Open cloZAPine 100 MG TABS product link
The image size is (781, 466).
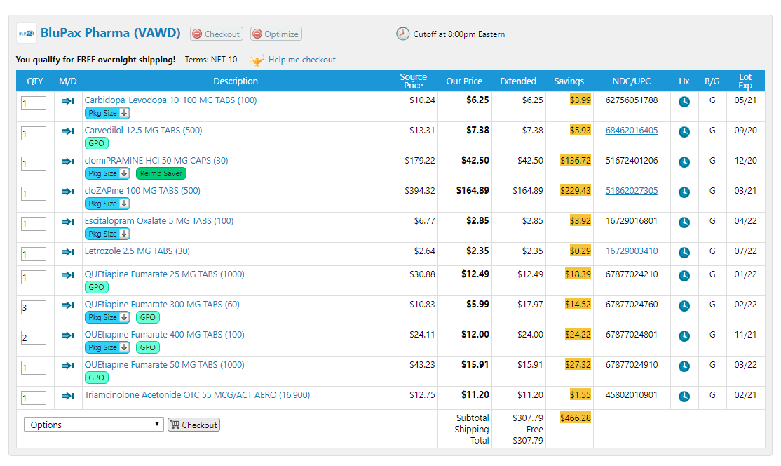(142, 190)
